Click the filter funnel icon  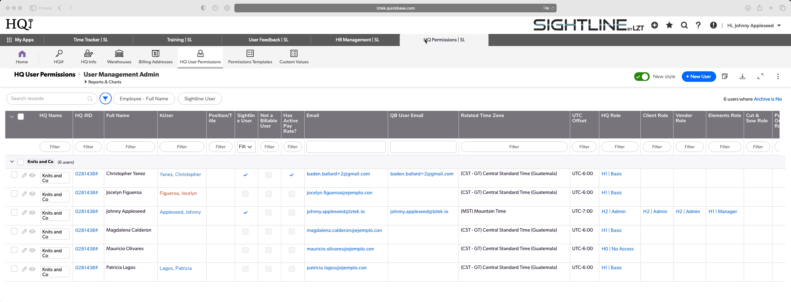[x=105, y=99]
